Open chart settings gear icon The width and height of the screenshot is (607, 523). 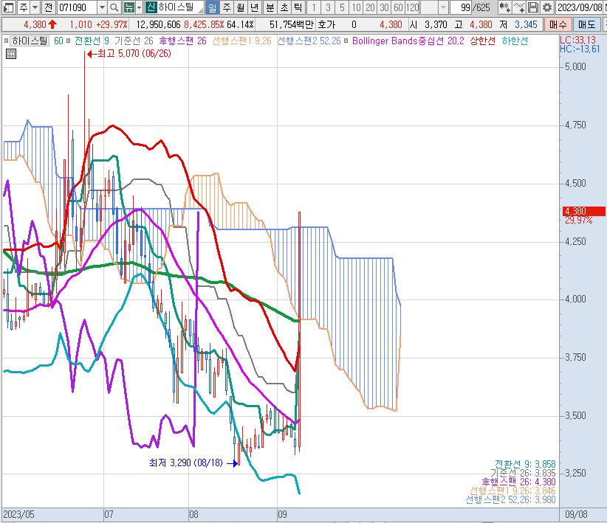547,7
